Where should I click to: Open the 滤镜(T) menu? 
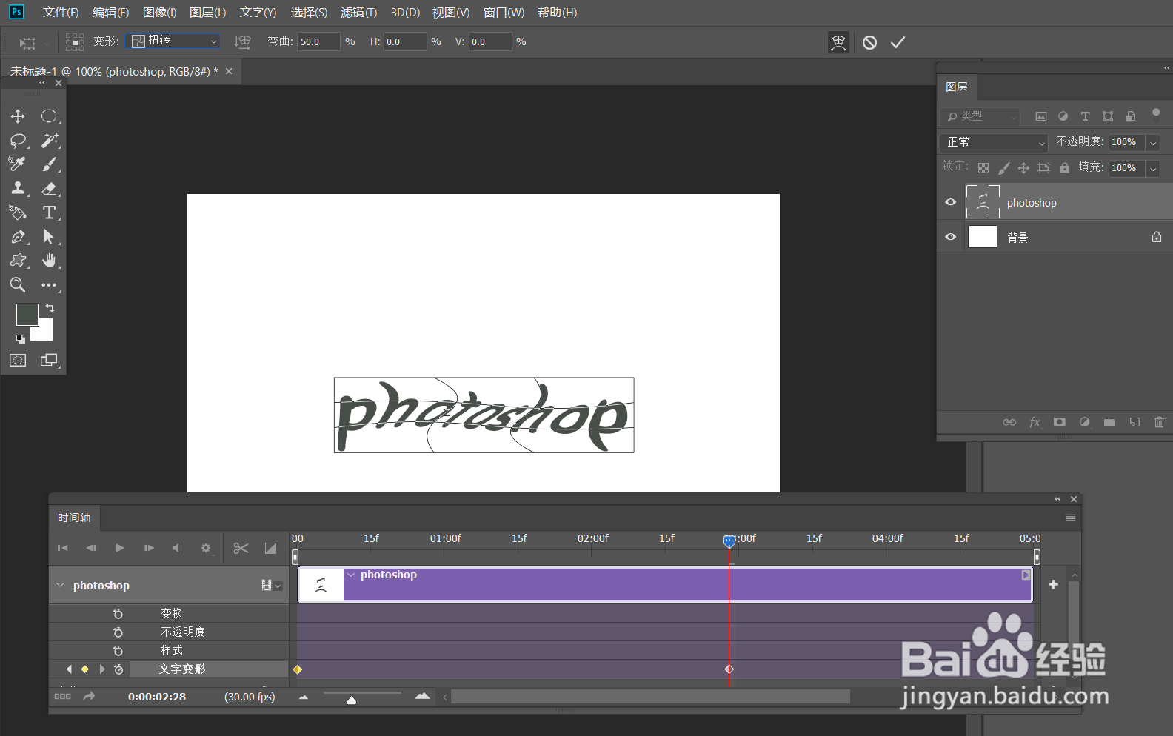point(359,13)
